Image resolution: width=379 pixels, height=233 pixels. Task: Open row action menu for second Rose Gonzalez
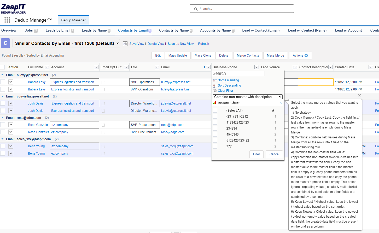click(x=11, y=132)
